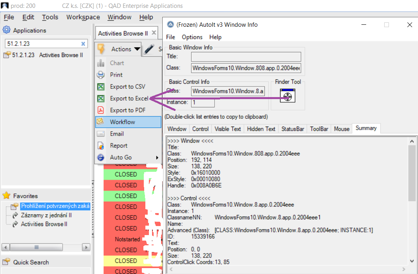Open the Workspace menu
The height and width of the screenshot is (274, 418).
coord(83,17)
